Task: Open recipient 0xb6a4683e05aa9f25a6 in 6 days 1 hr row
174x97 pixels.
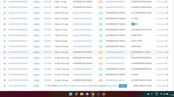Action: click(x=116, y=2)
